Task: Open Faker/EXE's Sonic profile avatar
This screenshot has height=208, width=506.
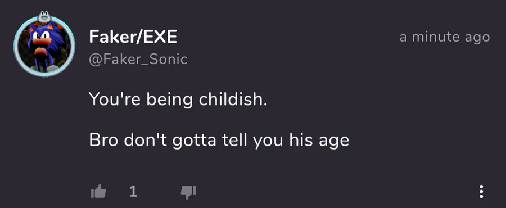Action: 44,46
